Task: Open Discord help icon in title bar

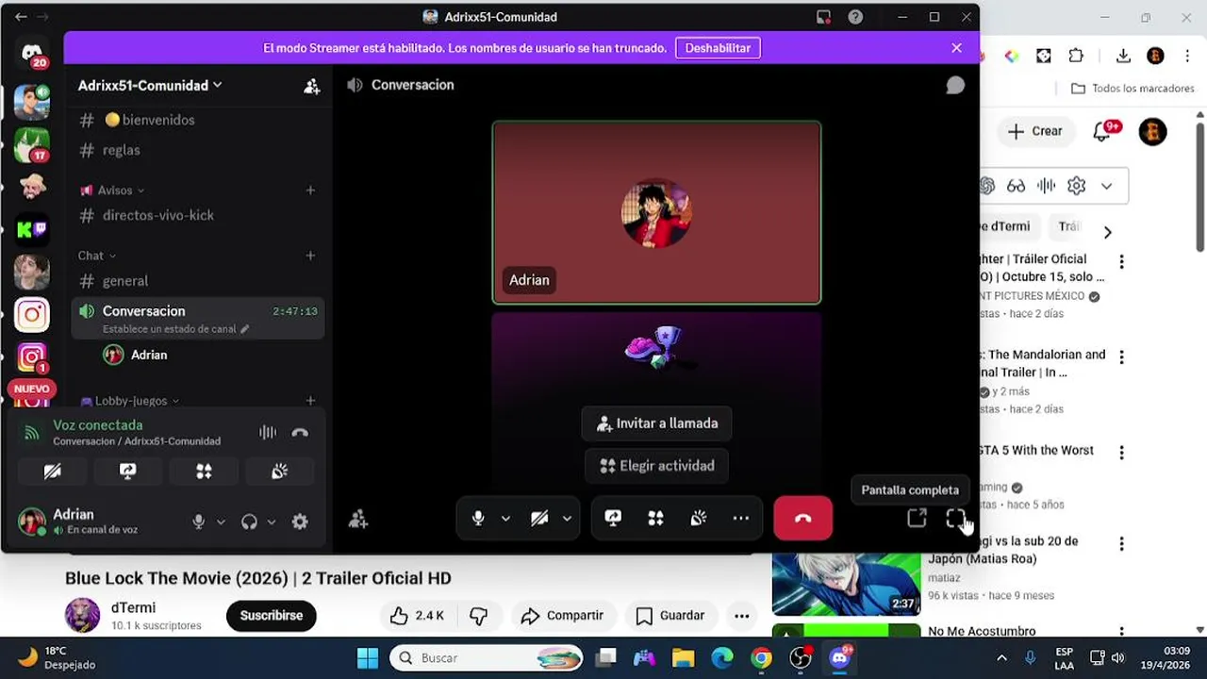Action: [855, 17]
